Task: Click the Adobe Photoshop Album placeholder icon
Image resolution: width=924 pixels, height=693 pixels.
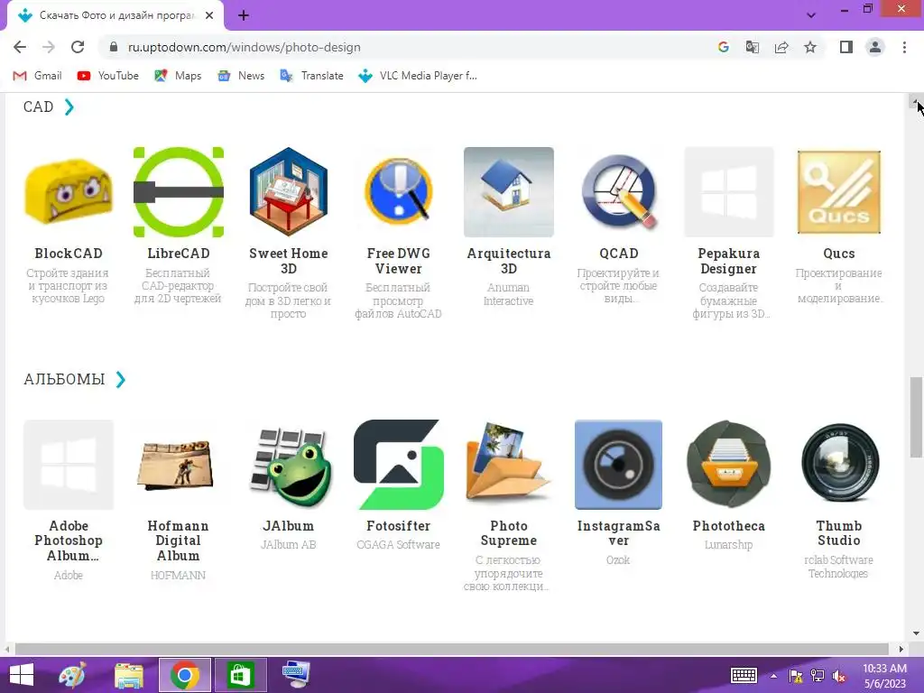Action: pyautogui.click(x=69, y=465)
